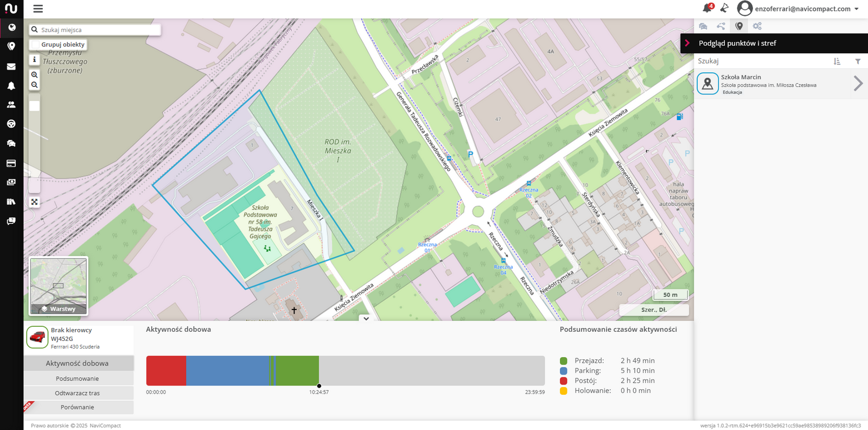The height and width of the screenshot is (430, 868).
Task: Expand the enzoferrari account dropdown
Action: (857, 9)
